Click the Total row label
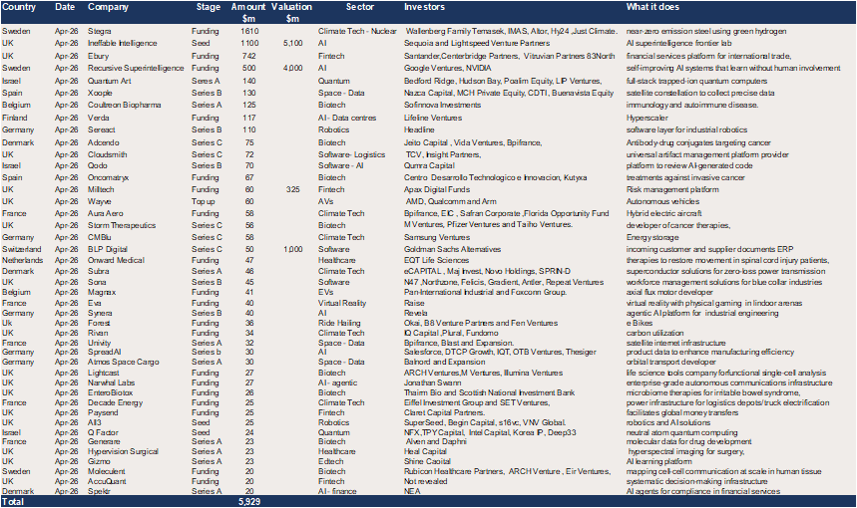Image resolution: width=857 pixels, height=508 pixels. pyautogui.click(x=13, y=501)
